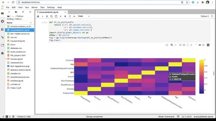Select the plotly Pan tool
The height and width of the screenshot is (121, 216).
point(175,45)
